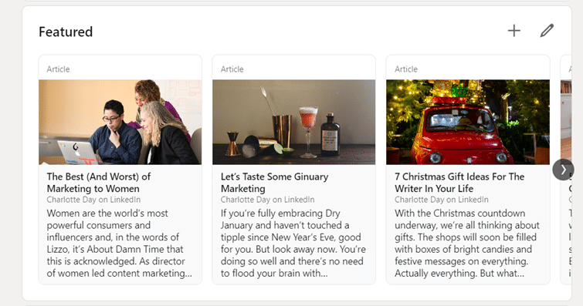Edit the Featured section with pencil icon
Screen dimensions: 583x306
click(x=547, y=31)
